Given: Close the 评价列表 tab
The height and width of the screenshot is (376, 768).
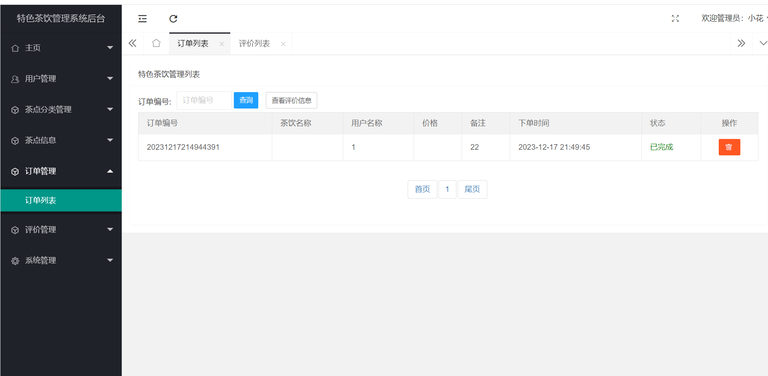Looking at the screenshot, I should [x=283, y=44].
